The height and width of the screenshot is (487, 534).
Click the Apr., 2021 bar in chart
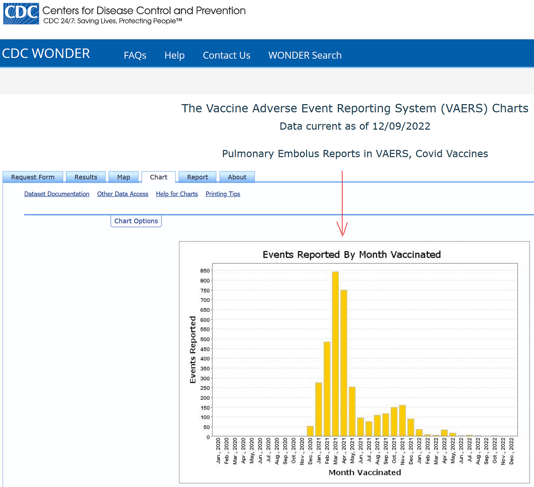[x=344, y=363]
